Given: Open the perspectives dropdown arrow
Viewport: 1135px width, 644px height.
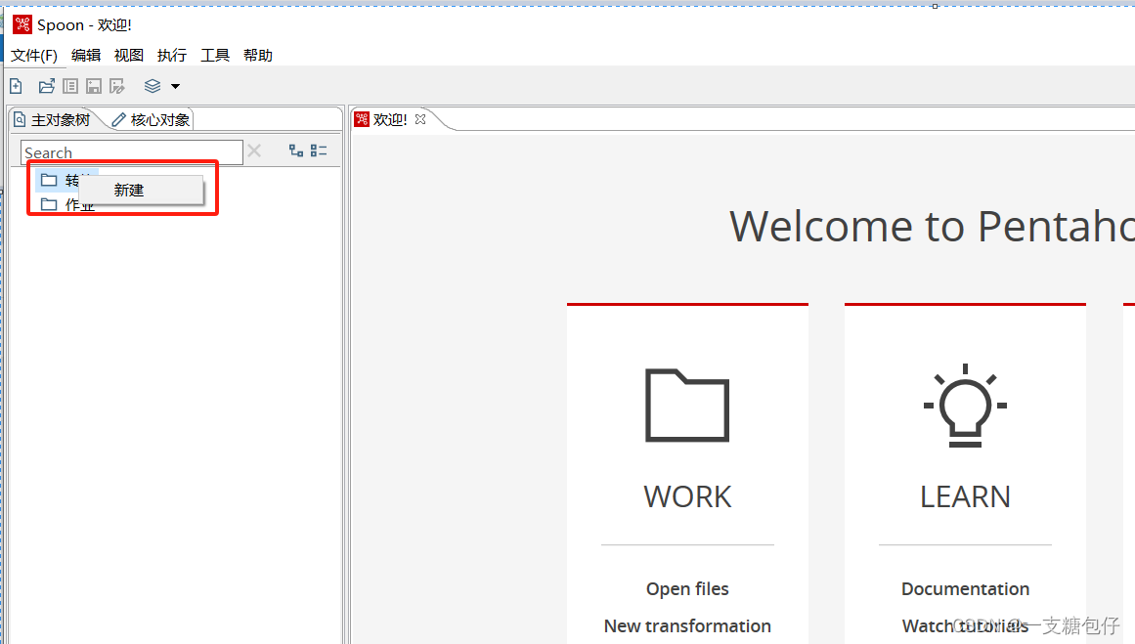Looking at the screenshot, I should (175, 87).
